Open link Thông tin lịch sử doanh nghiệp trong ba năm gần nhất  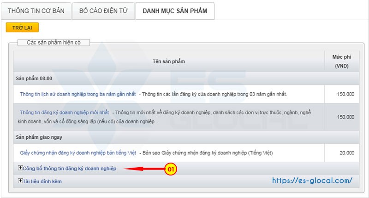click(77, 94)
